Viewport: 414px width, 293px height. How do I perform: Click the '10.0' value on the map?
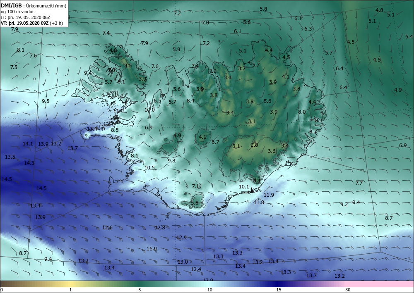click(x=150, y=110)
